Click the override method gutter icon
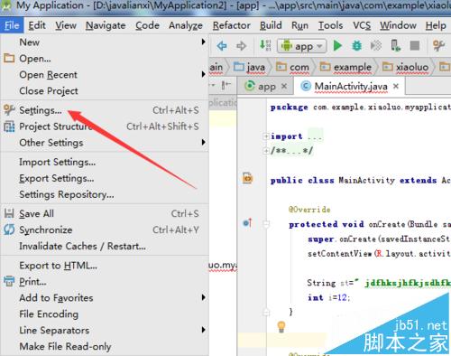Image resolution: width=451 pixels, height=356 pixels. click(x=247, y=223)
